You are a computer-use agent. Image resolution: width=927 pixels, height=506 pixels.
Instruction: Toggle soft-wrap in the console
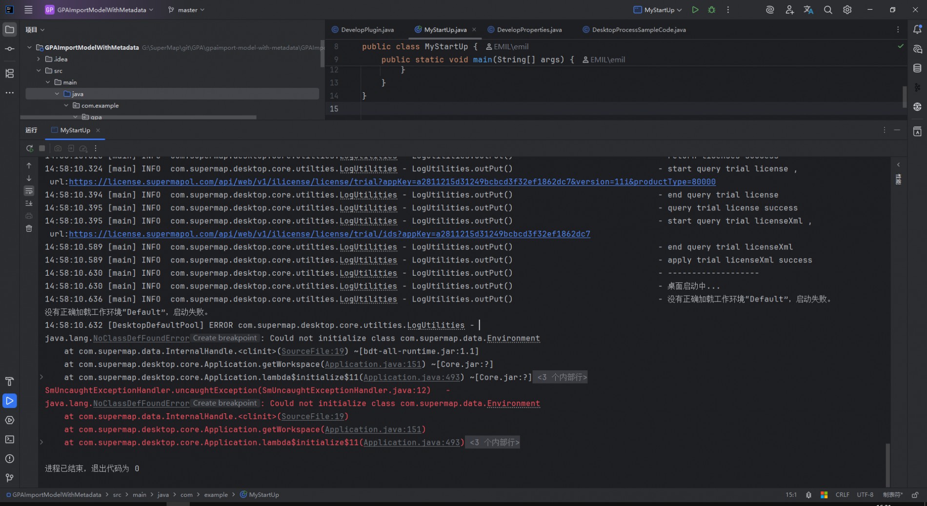(x=29, y=191)
